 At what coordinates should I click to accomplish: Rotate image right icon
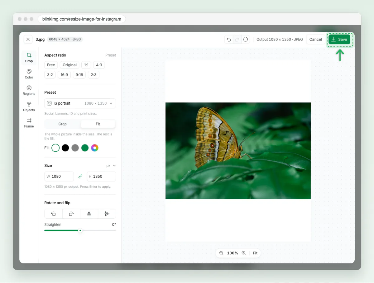[71, 214]
